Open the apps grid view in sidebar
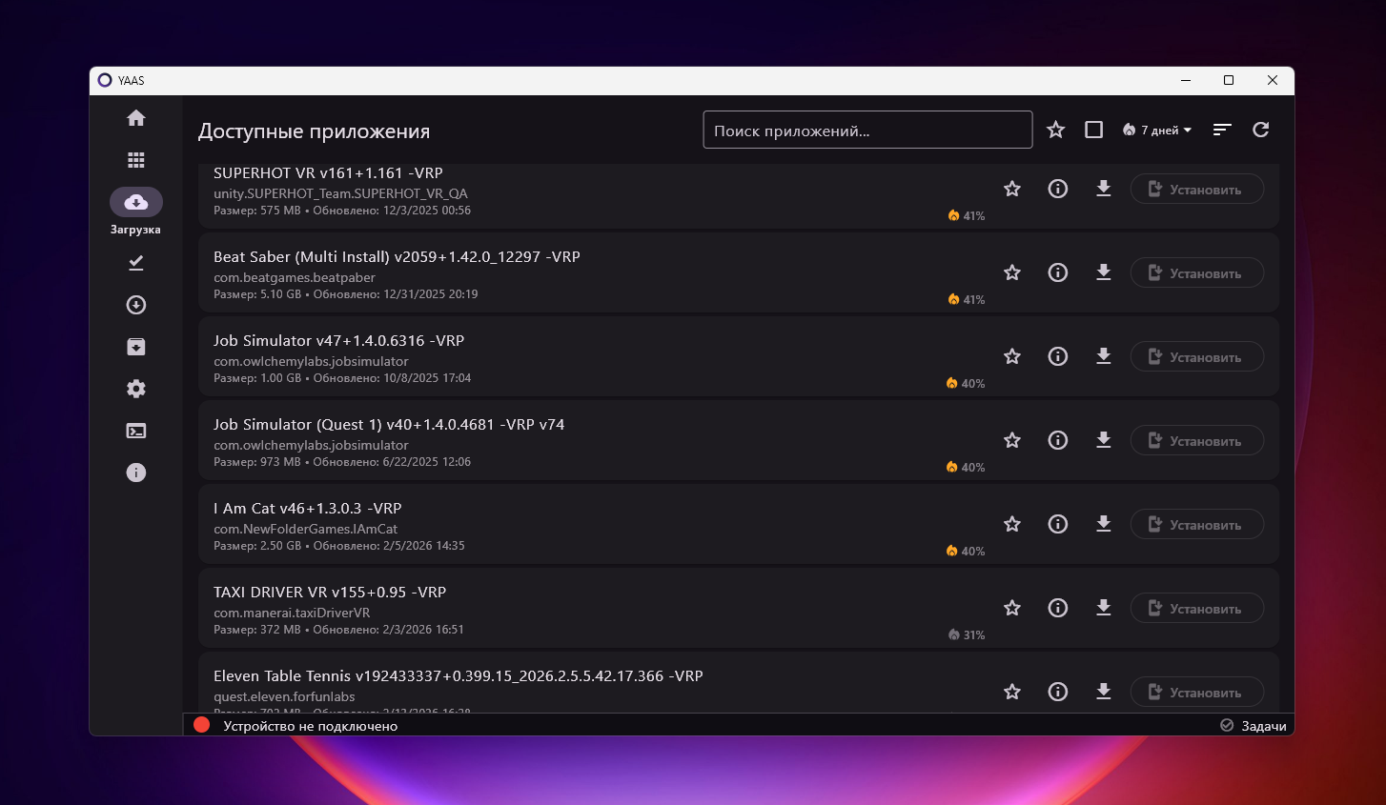This screenshot has height=805, width=1386. point(136,160)
